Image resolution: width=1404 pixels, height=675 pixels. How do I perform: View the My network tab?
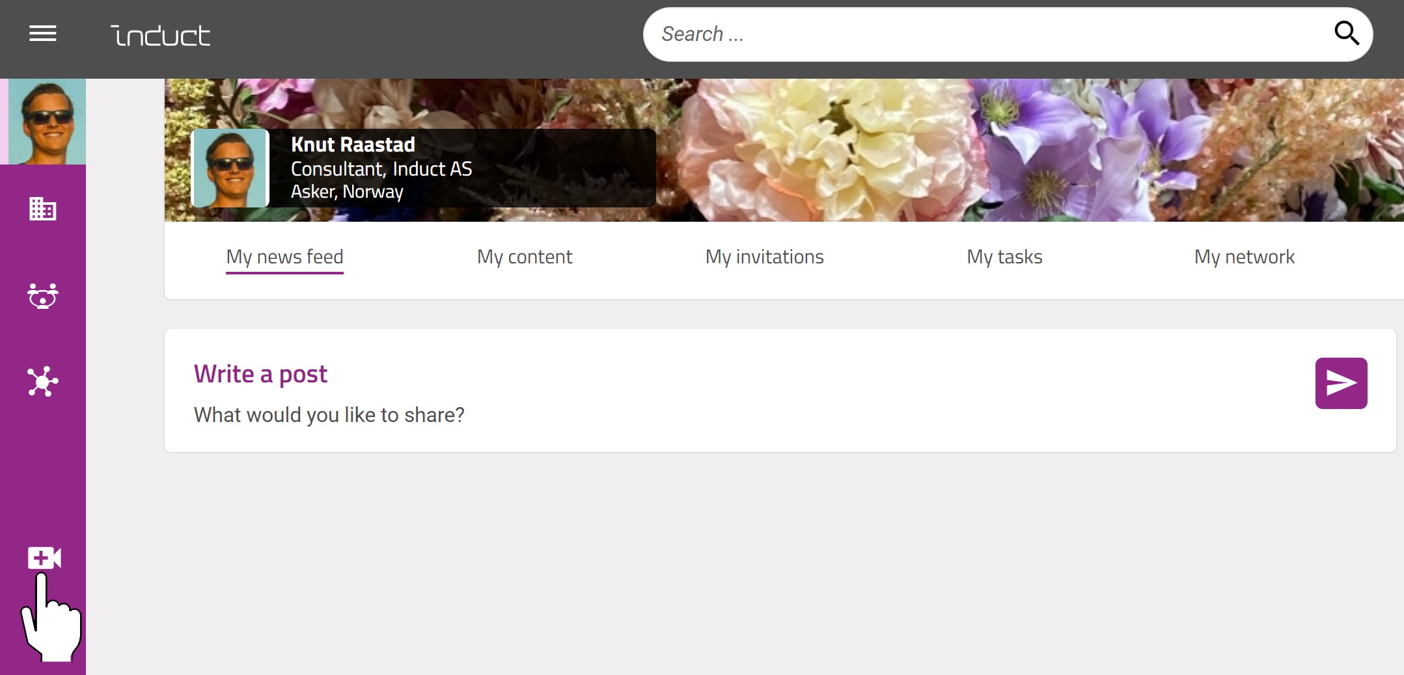point(1245,257)
